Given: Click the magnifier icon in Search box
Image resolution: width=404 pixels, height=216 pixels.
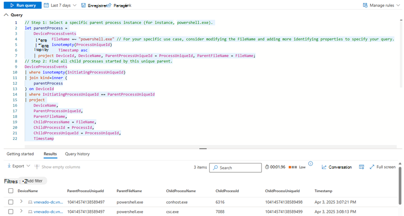Looking at the screenshot, I should click(216, 168).
